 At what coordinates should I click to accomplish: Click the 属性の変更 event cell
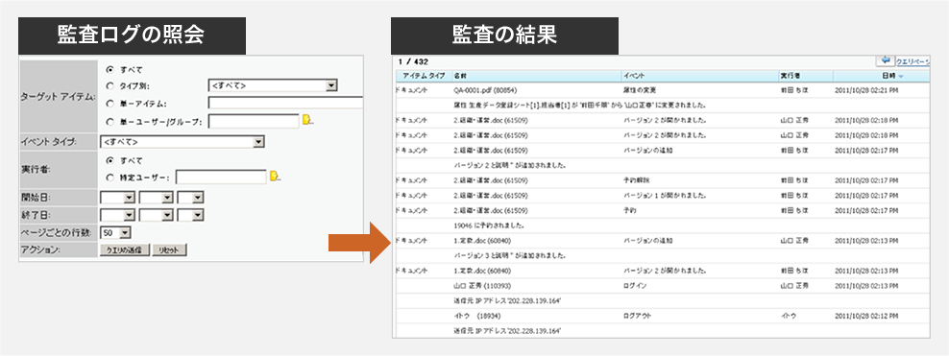click(x=640, y=90)
